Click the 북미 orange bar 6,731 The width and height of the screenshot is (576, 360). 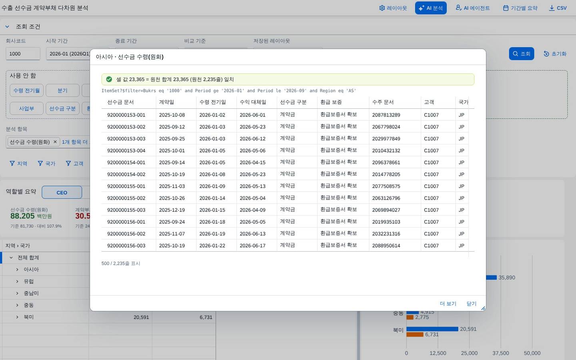[415, 334]
